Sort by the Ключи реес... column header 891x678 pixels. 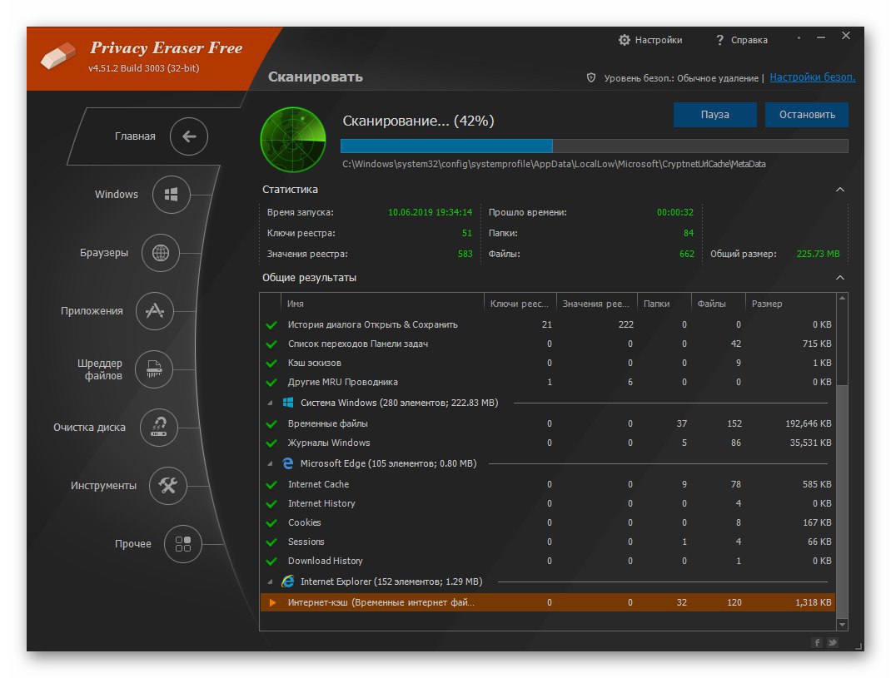[x=520, y=304]
